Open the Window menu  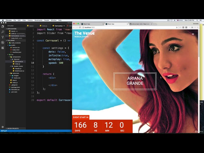click(54, 20)
